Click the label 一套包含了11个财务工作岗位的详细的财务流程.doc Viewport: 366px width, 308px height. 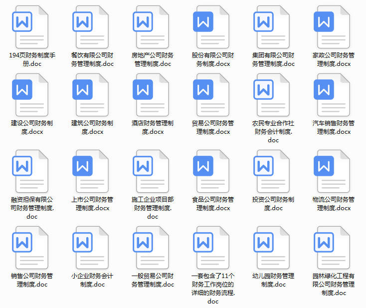(x=213, y=289)
